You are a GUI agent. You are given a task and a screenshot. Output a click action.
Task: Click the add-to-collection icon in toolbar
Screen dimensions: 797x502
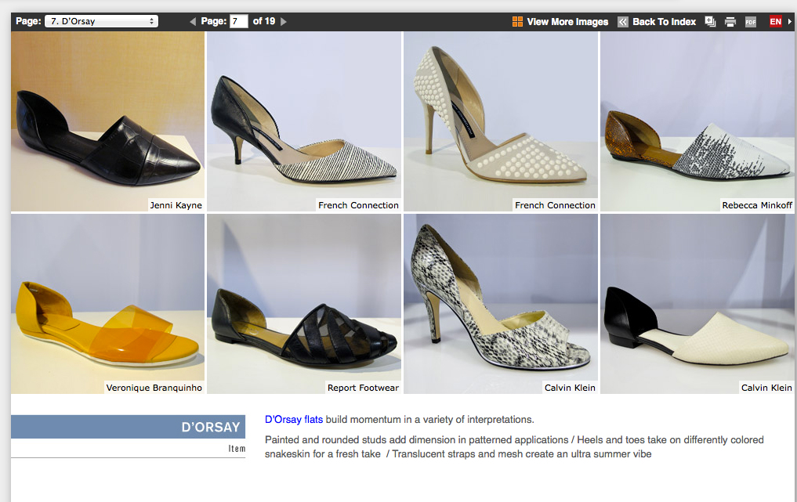tap(710, 21)
